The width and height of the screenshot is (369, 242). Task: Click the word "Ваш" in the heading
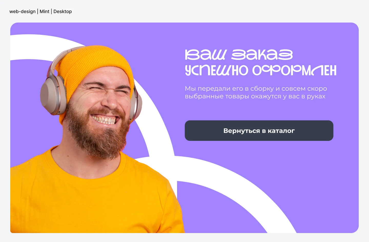[206, 55]
